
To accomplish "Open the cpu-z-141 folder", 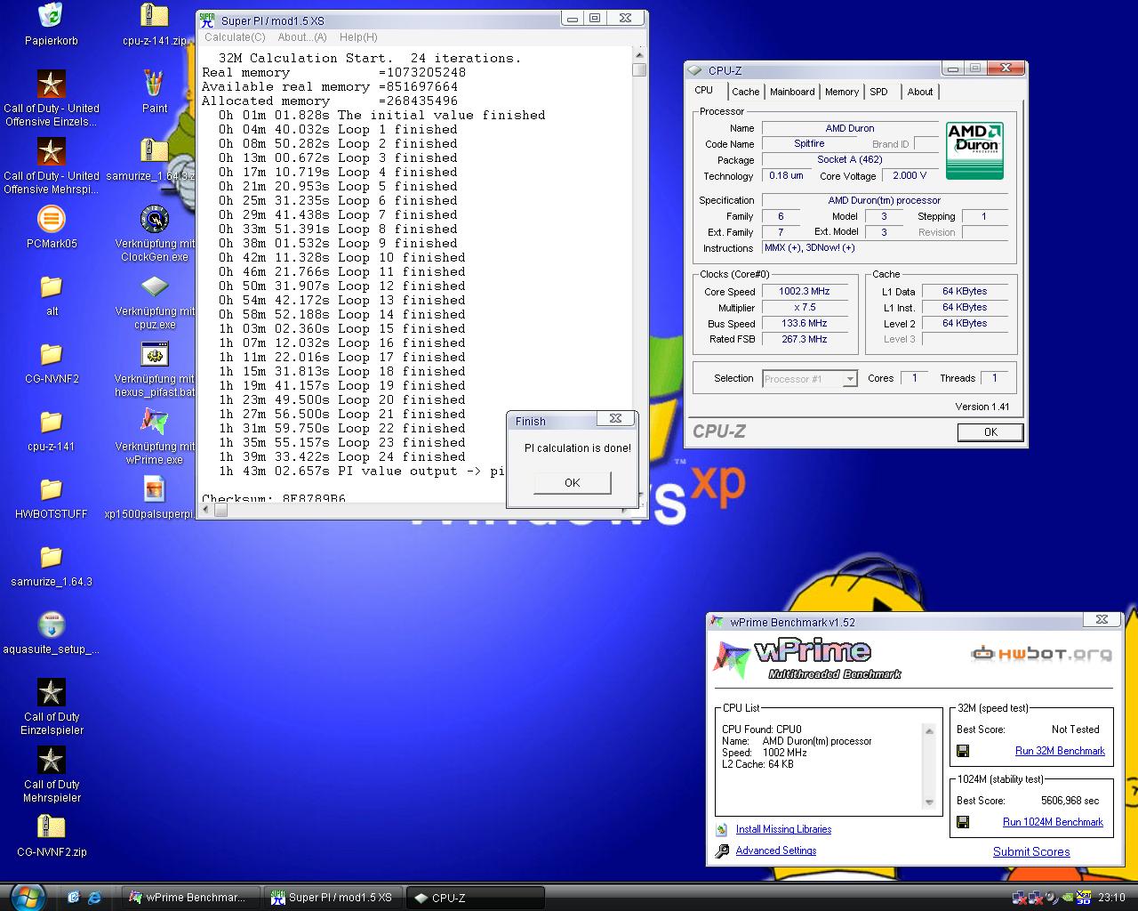I will (x=52, y=422).
